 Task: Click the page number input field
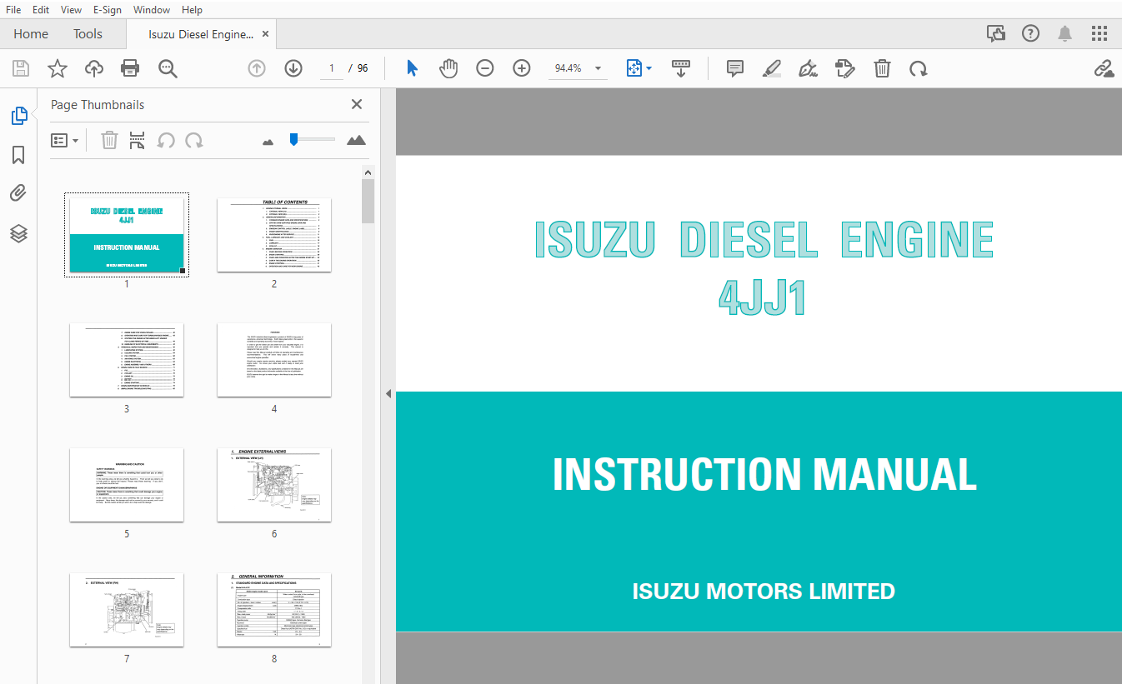coord(332,68)
